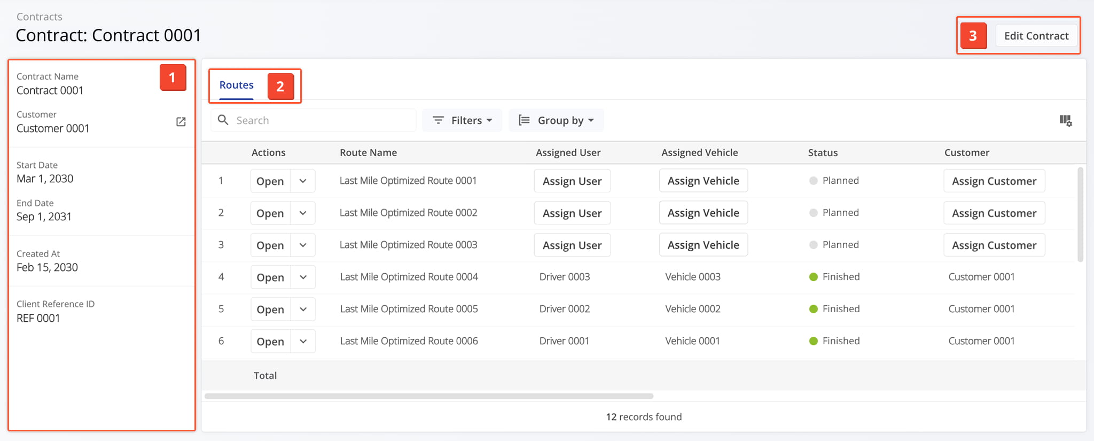Viewport: 1094px width, 441px height.
Task: Click the search magnifier icon
Action: [223, 120]
